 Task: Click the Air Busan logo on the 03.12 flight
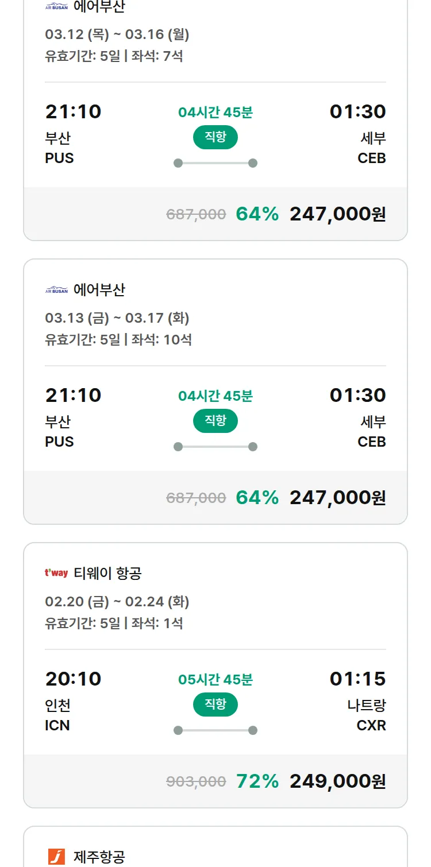[56, 7]
